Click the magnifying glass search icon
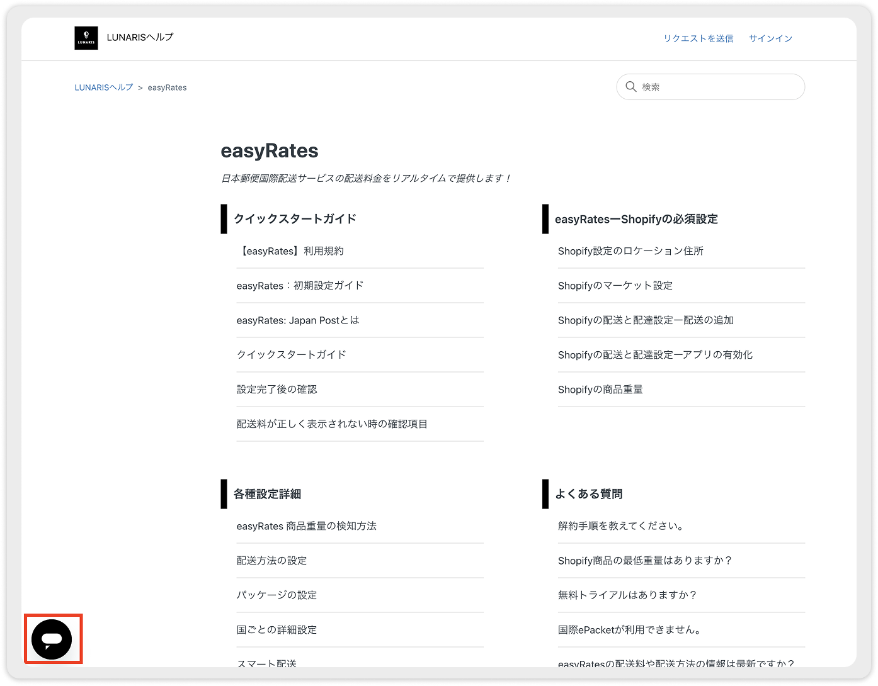878x686 pixels. pyautogui.click(x=630, y=87)
